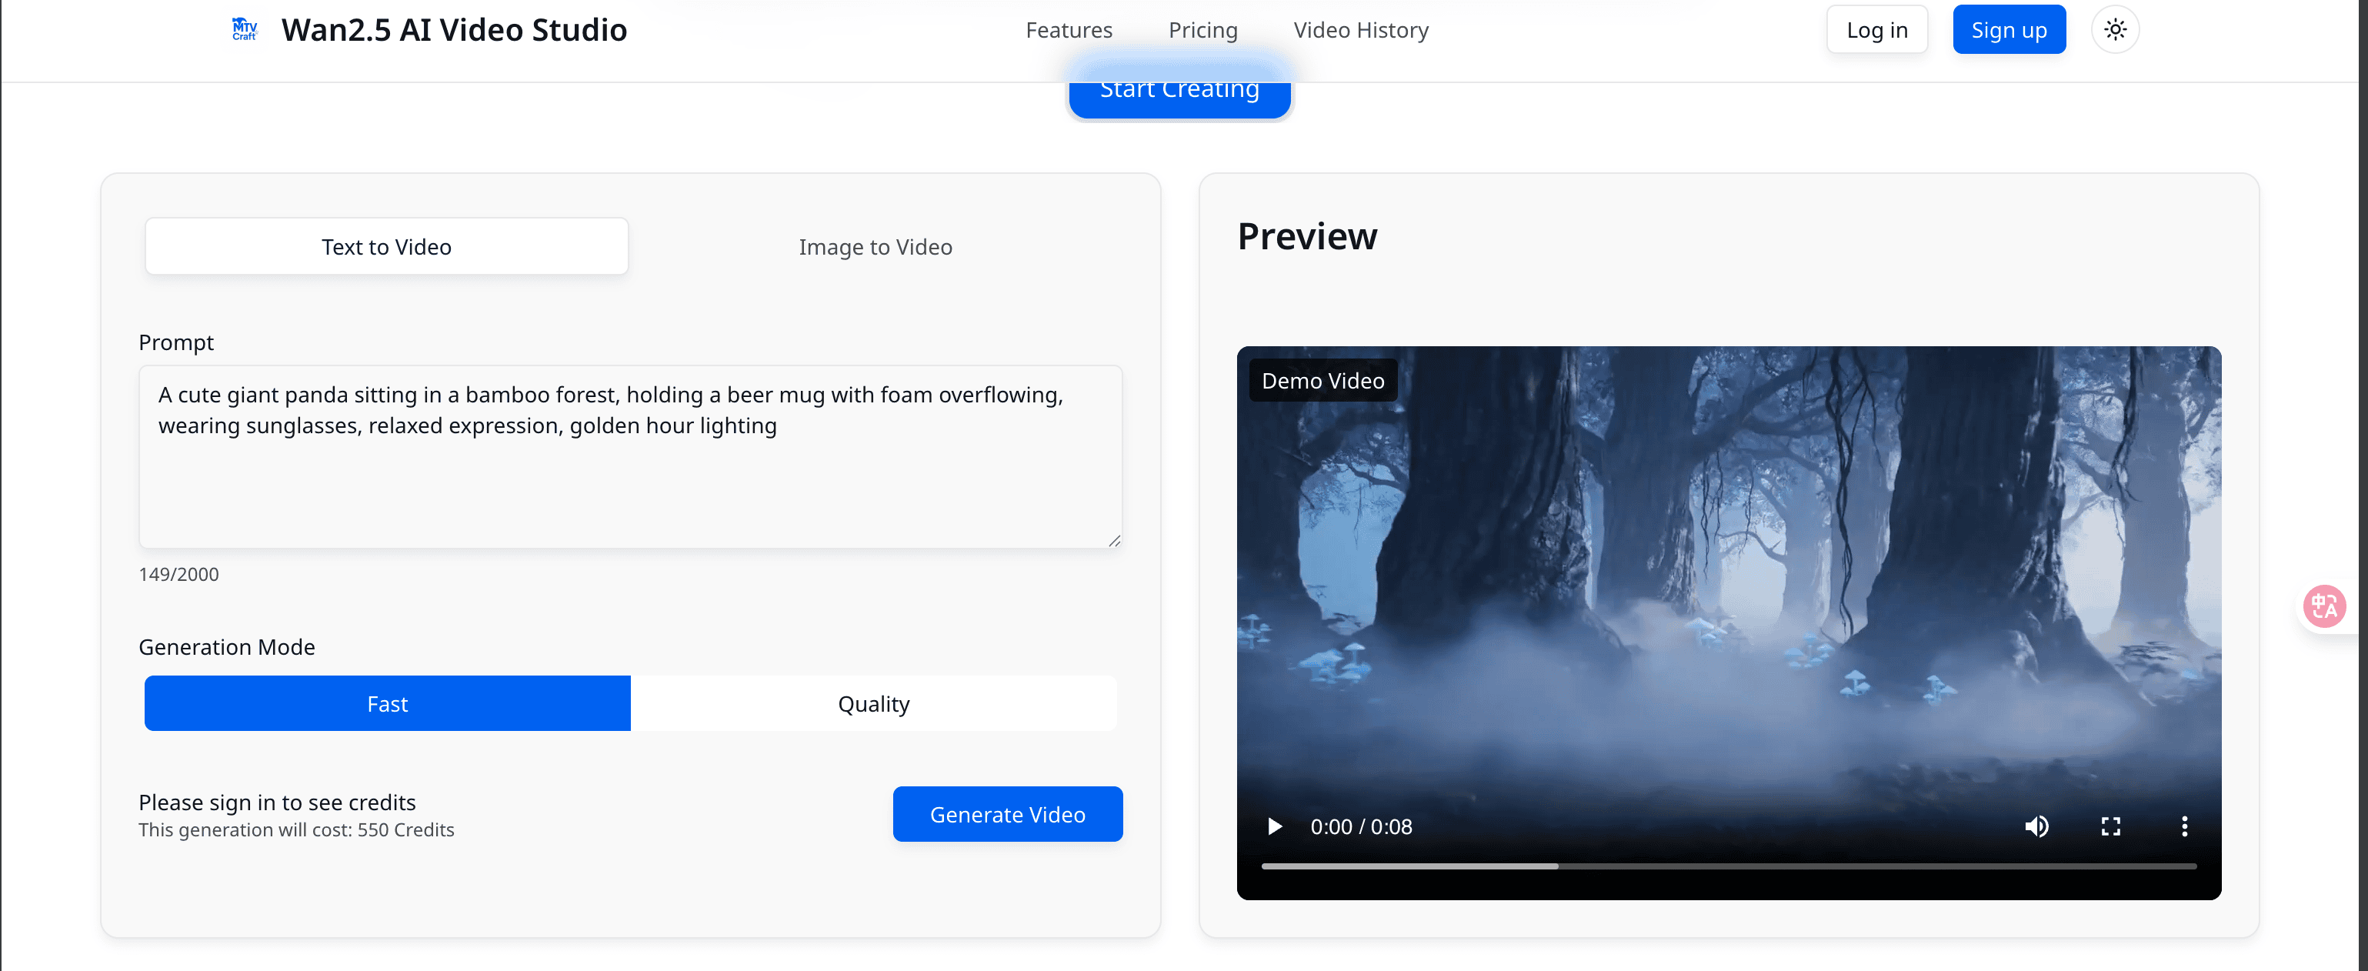
Task: Open the Features menu item
Action: (1068, 30)
